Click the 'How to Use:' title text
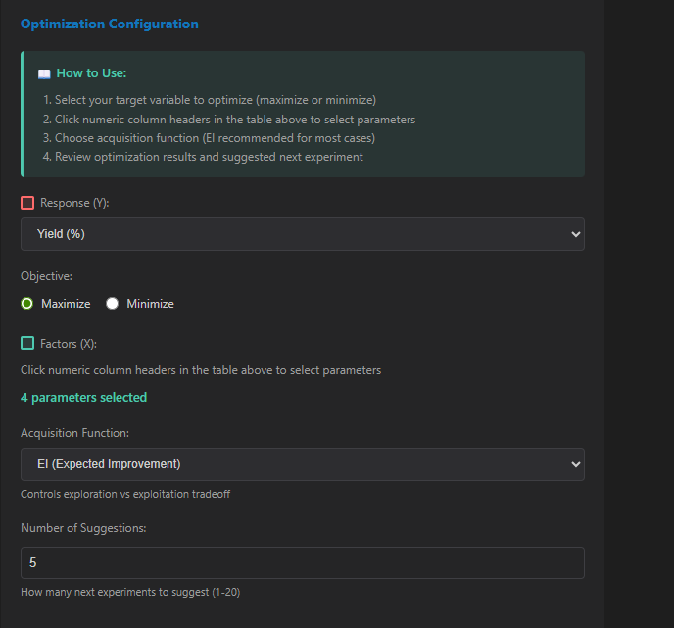Viewport: 674px width, 628px height. click(91, 73)
